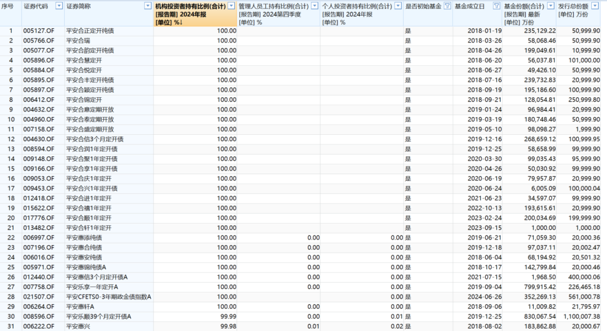The height and width of the screenshot is (331, 607).
Task: Select the fund shares value 352,269.13
Action: pos(540,297)
